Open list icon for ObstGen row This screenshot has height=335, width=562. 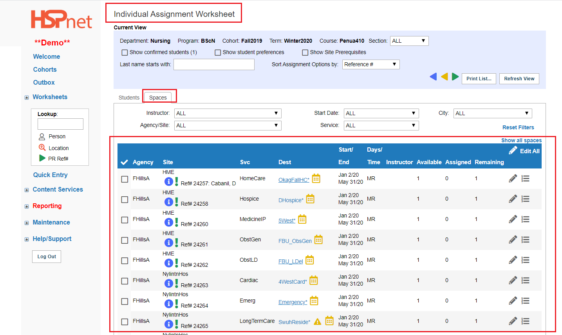(526, 240)
